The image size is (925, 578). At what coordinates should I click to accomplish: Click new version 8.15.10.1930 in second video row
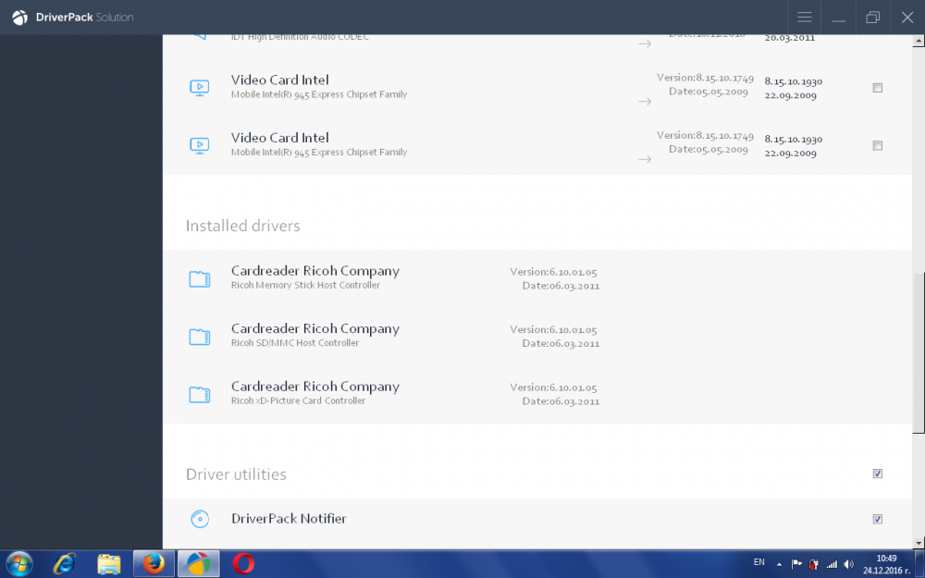(x=793, y=140)
